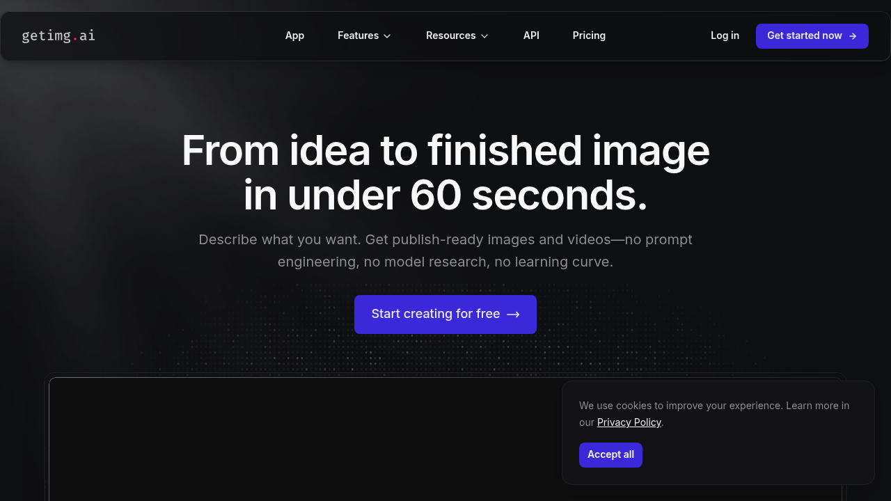Open the Privacy Policy link
This screenshot has width=891, height=501.
point(629,422)
